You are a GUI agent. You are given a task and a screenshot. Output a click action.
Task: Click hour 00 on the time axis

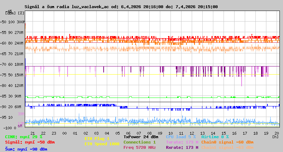tap(64, 133)
